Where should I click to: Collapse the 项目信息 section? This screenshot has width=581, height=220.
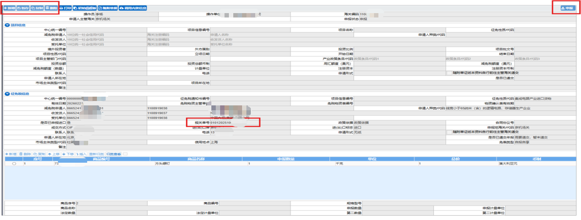pos(7,25)
